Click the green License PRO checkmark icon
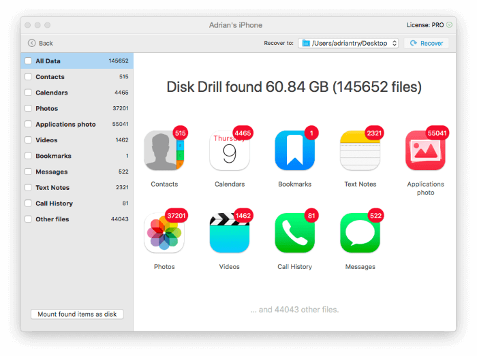Viewport: 477px width, 356px height. click(x=449, y=25)
